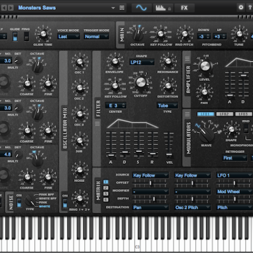Open distortion Type dropdown showing Tube
Screen dimensions: 253x253
tap(167, 105)
